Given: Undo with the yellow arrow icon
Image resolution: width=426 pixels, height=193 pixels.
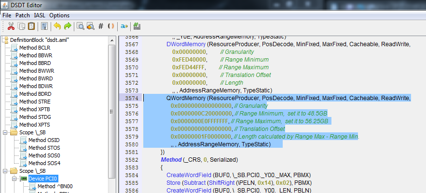Looking at the screenshot, I should [x=57, y=26].
